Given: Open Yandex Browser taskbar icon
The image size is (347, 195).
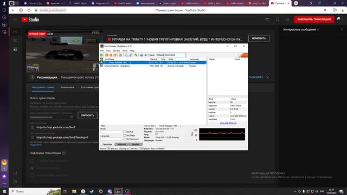Looking at the screenshot, I should click(83, 191).
